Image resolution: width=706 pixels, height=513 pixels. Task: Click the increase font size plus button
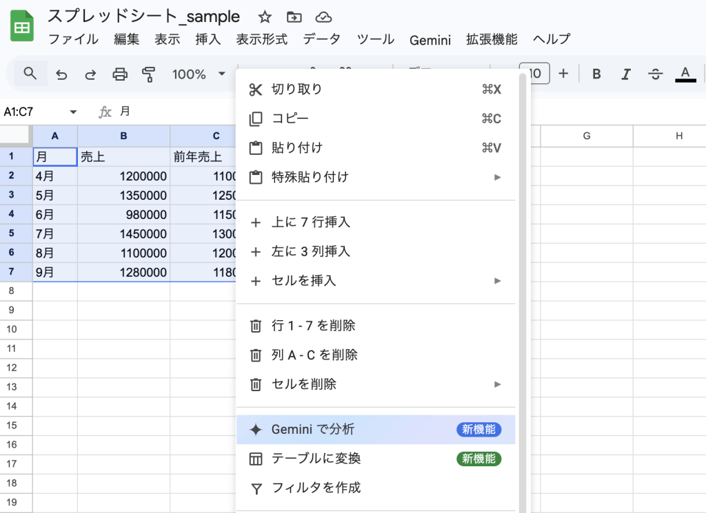[x=563, y=74]
